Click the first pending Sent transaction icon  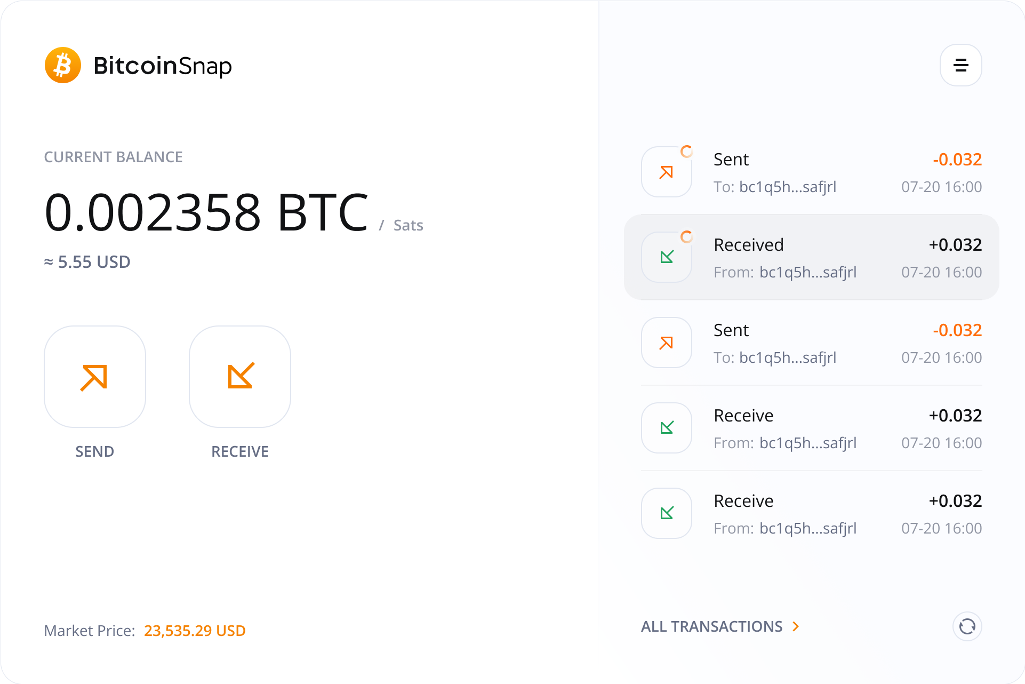point(667,172)
